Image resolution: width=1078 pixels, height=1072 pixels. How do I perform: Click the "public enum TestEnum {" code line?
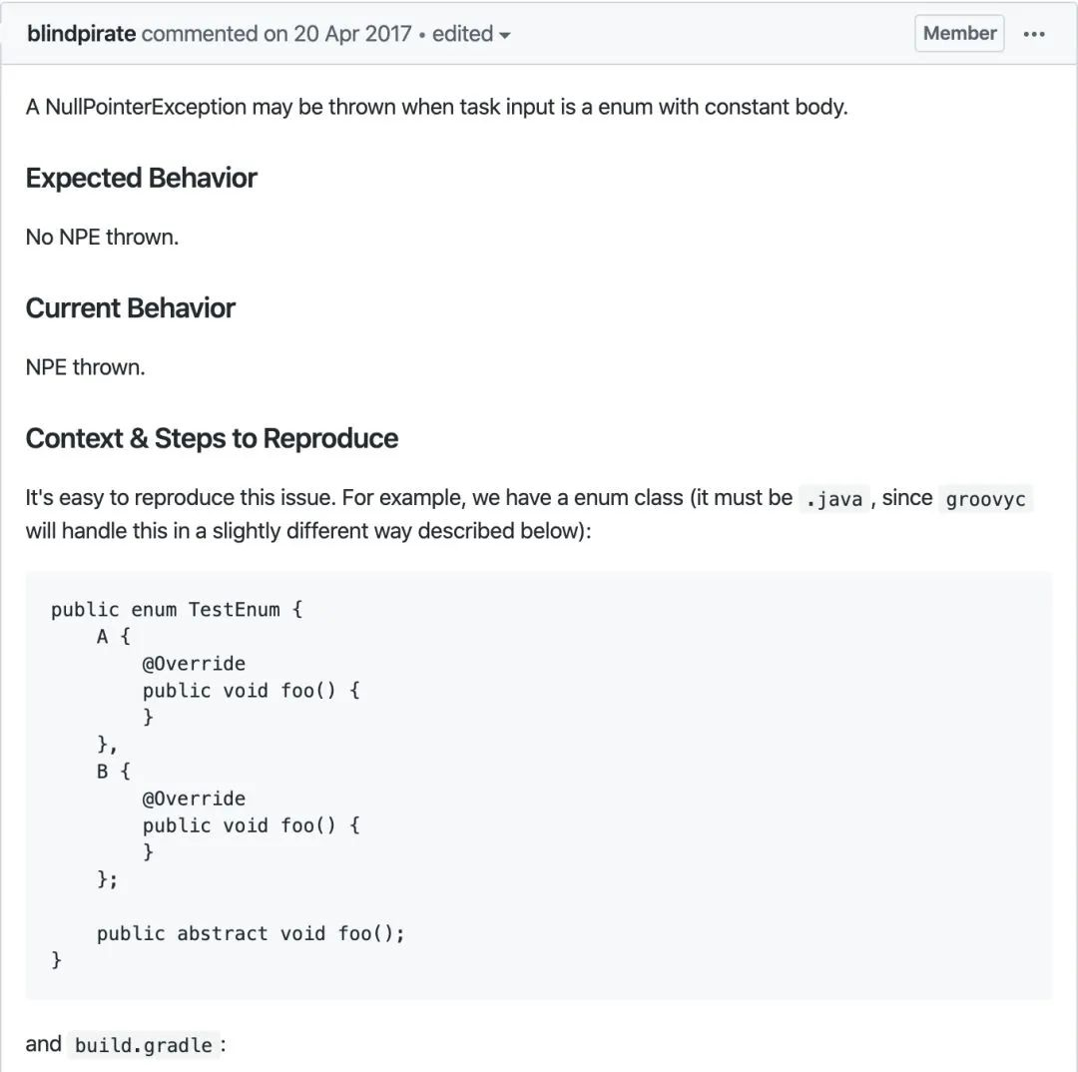pos(177,610)
